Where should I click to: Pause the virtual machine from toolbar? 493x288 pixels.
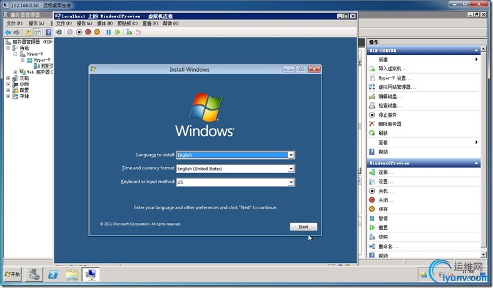coord(108,32)
